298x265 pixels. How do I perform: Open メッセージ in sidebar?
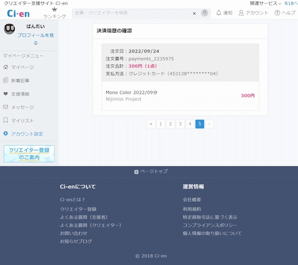point(18,107)
